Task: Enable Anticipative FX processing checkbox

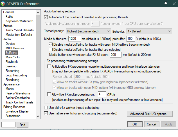Action: (x=49, y=67)
